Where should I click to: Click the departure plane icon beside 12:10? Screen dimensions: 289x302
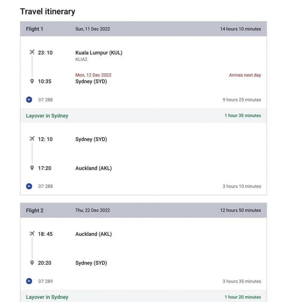32,139
